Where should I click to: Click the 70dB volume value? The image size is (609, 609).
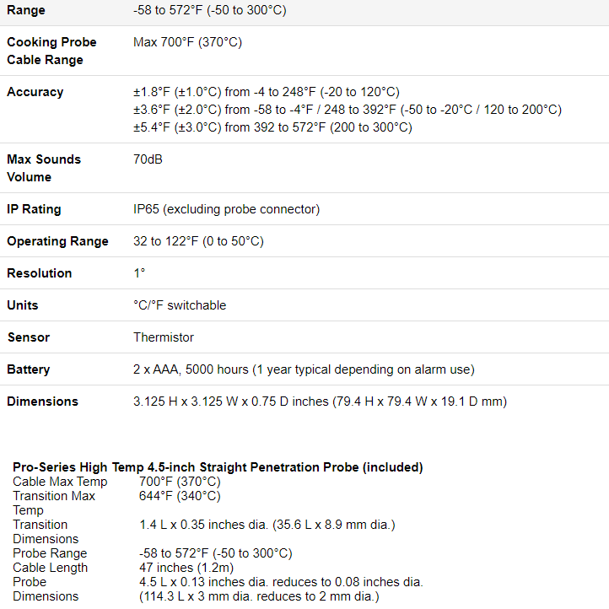coord(148,159)
